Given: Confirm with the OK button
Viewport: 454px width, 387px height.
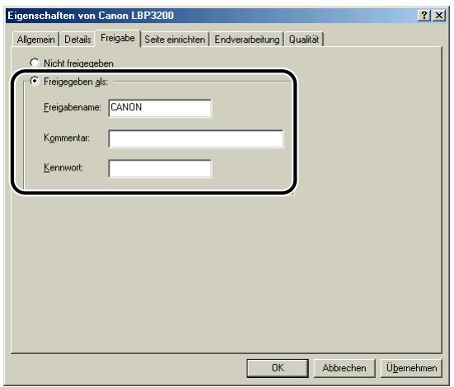Looking at the screenshot, I should tap(278, 368).
